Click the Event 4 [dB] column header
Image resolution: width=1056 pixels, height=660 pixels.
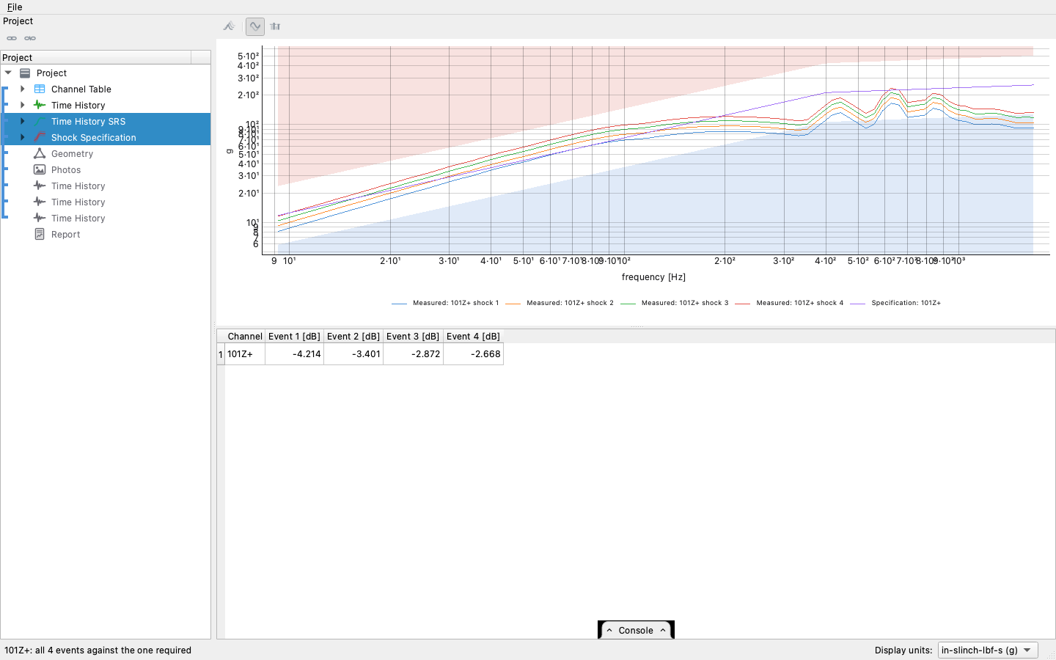click(x=474, y=336)
